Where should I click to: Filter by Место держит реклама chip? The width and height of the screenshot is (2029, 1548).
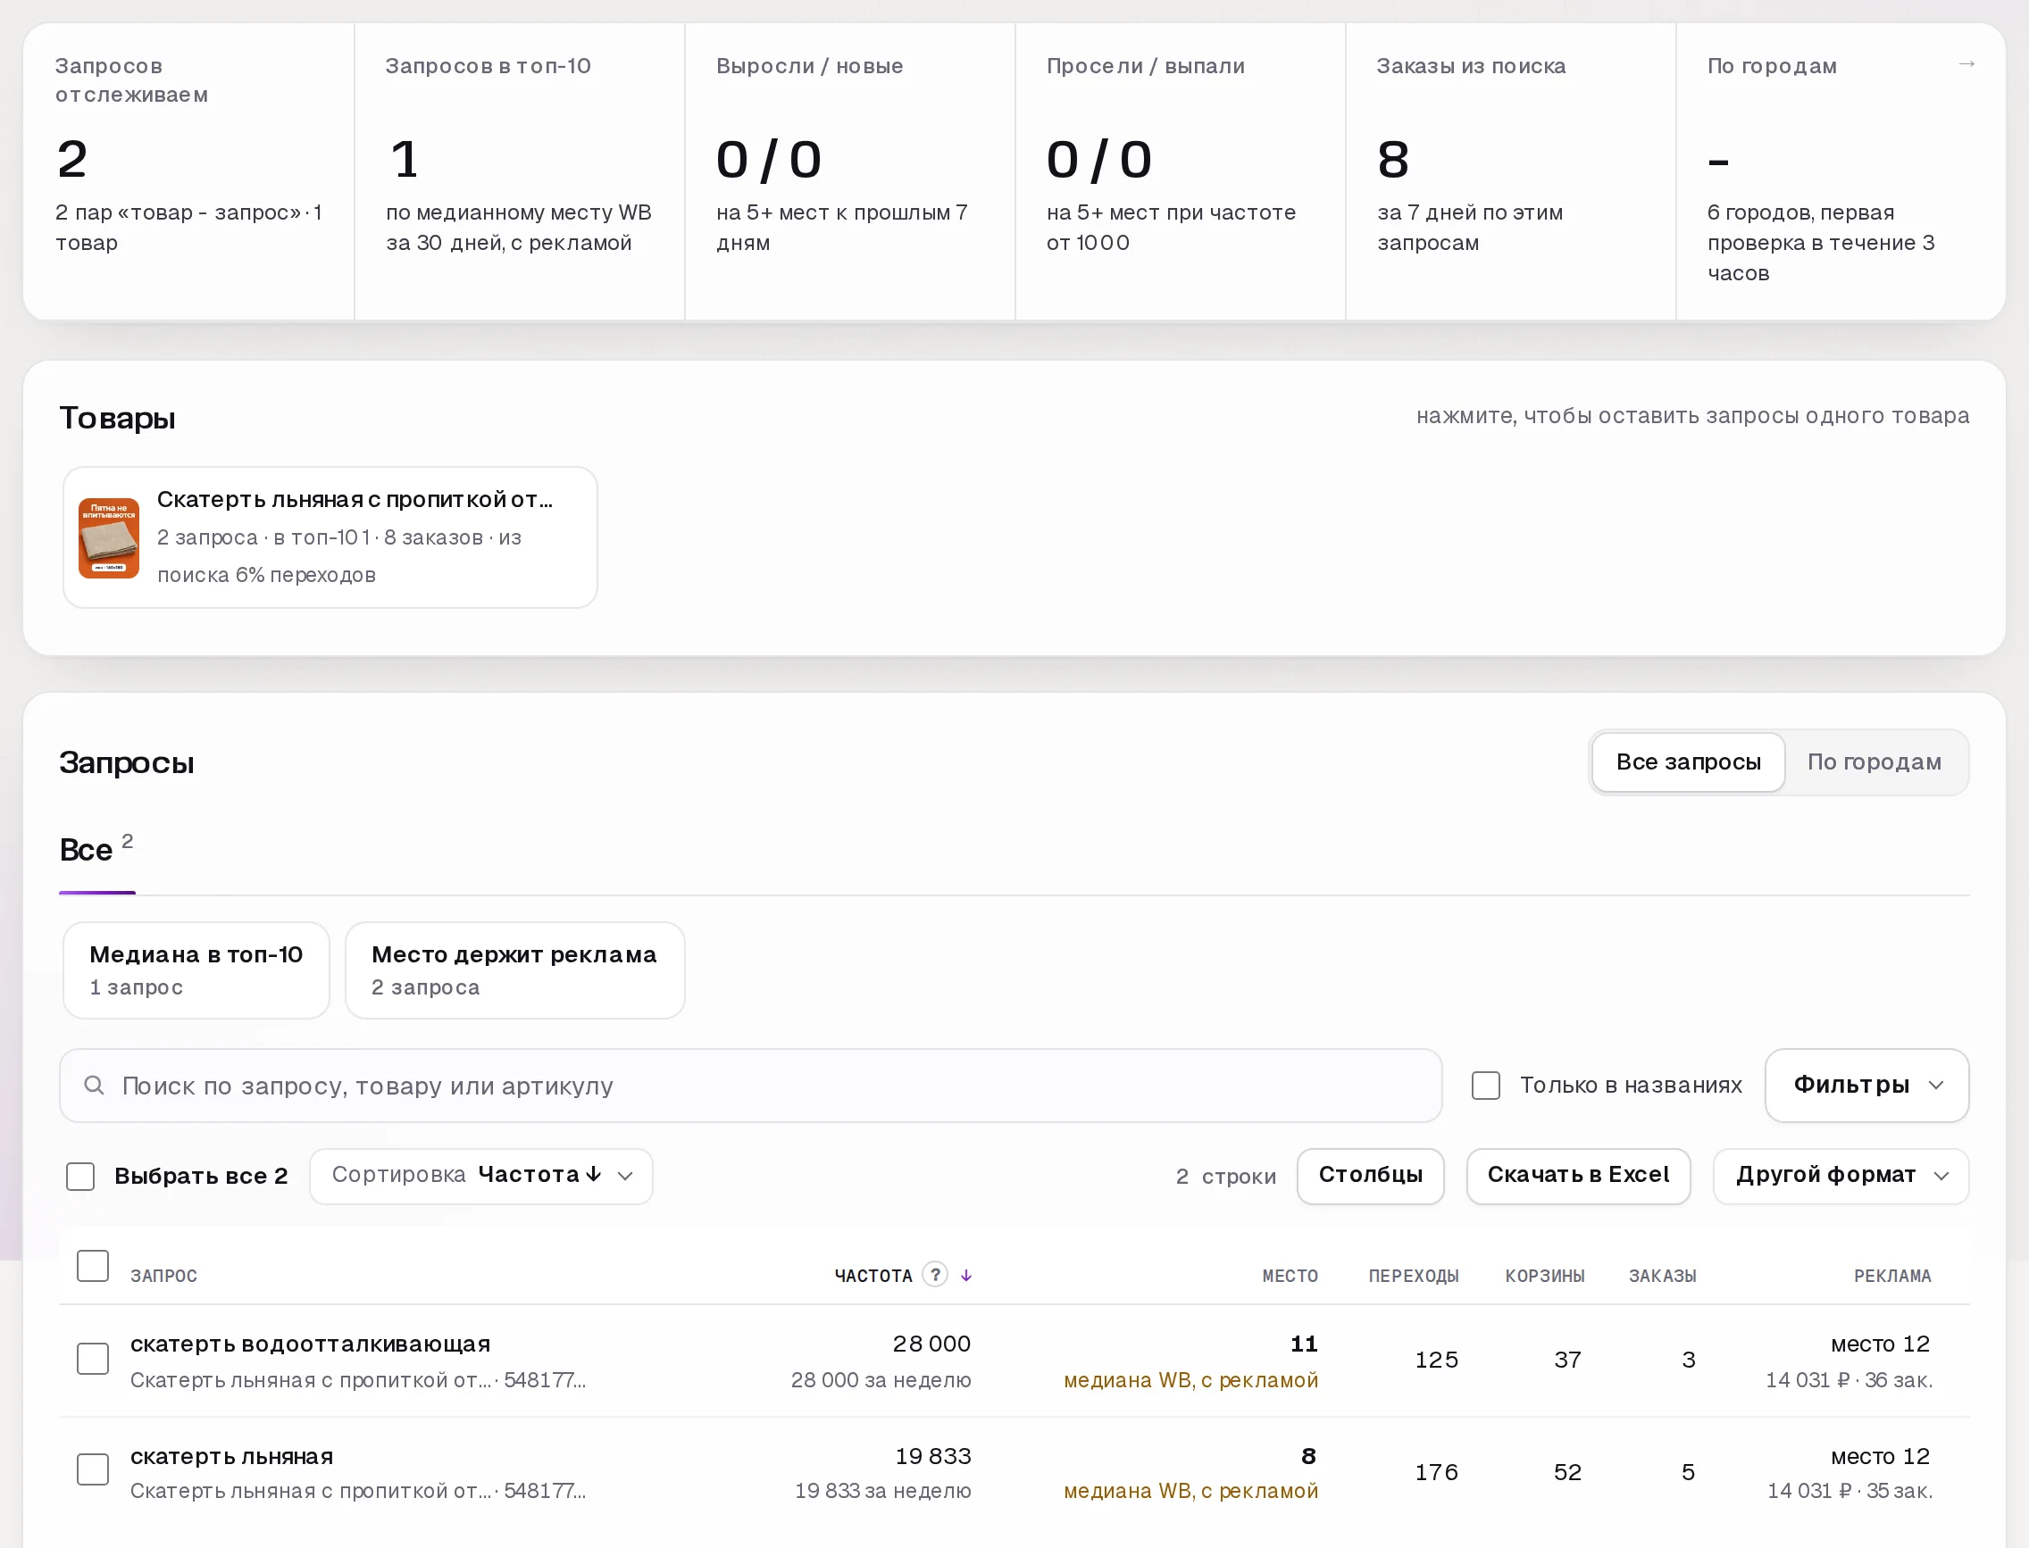(514, 970)
